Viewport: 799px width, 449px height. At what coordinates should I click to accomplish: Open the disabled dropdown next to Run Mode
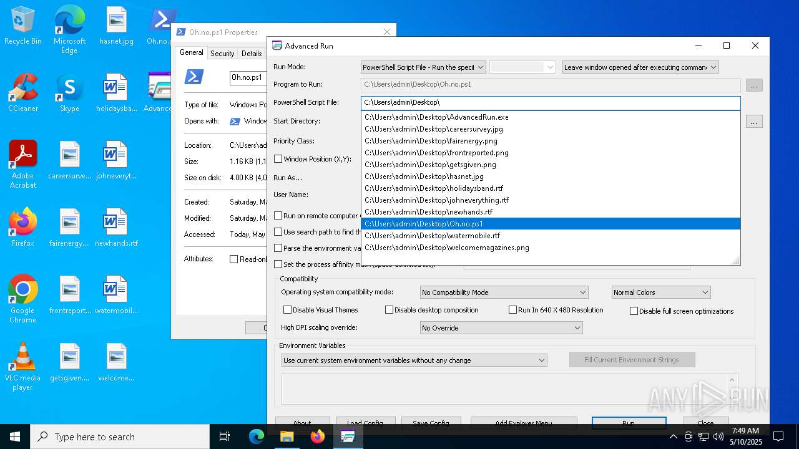tap(522, 67)
